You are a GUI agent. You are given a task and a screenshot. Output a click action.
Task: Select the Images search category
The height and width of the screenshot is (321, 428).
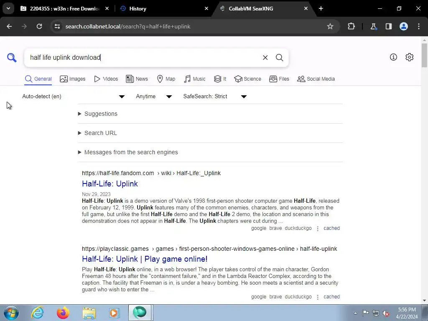73,79
